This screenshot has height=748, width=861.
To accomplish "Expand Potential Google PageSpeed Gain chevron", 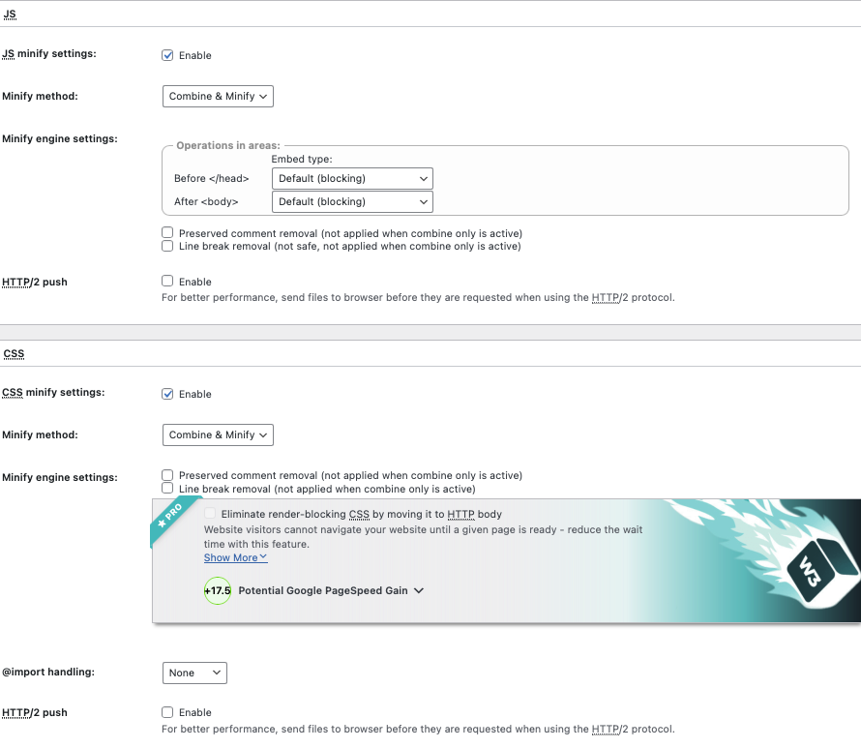I will pos(419,590).
